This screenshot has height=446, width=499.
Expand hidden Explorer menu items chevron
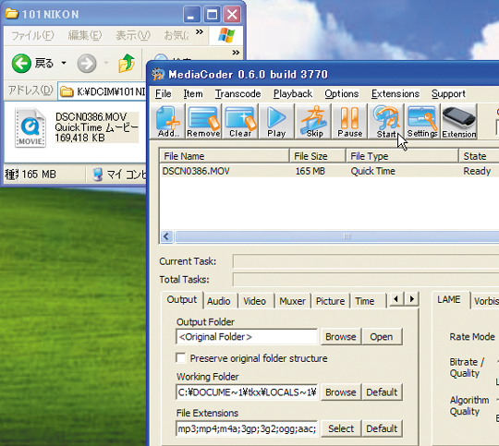[200, 31]
